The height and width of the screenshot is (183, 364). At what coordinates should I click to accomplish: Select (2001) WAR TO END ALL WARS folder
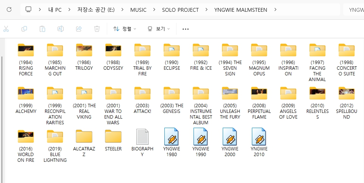(x=113, y=106)
